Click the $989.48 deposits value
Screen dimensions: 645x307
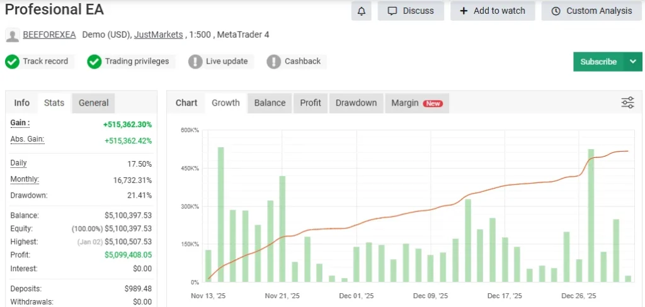click(x=138, y=289)
